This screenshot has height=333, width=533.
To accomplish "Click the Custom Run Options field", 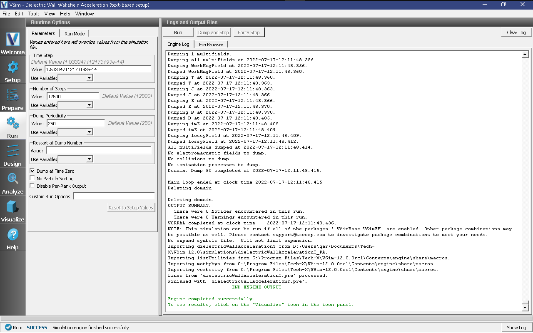I will click(114, 196).
